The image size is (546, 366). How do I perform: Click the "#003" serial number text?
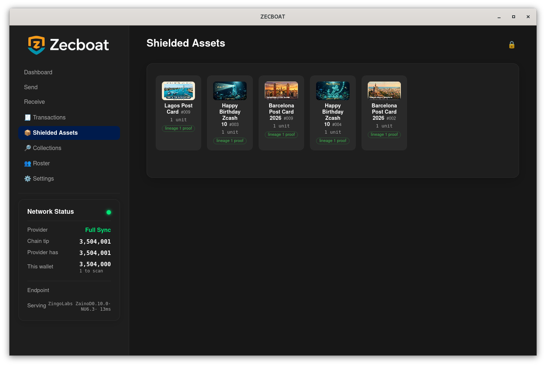234,125
